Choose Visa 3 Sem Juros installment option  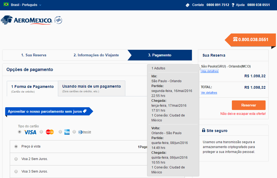[16, 171]
